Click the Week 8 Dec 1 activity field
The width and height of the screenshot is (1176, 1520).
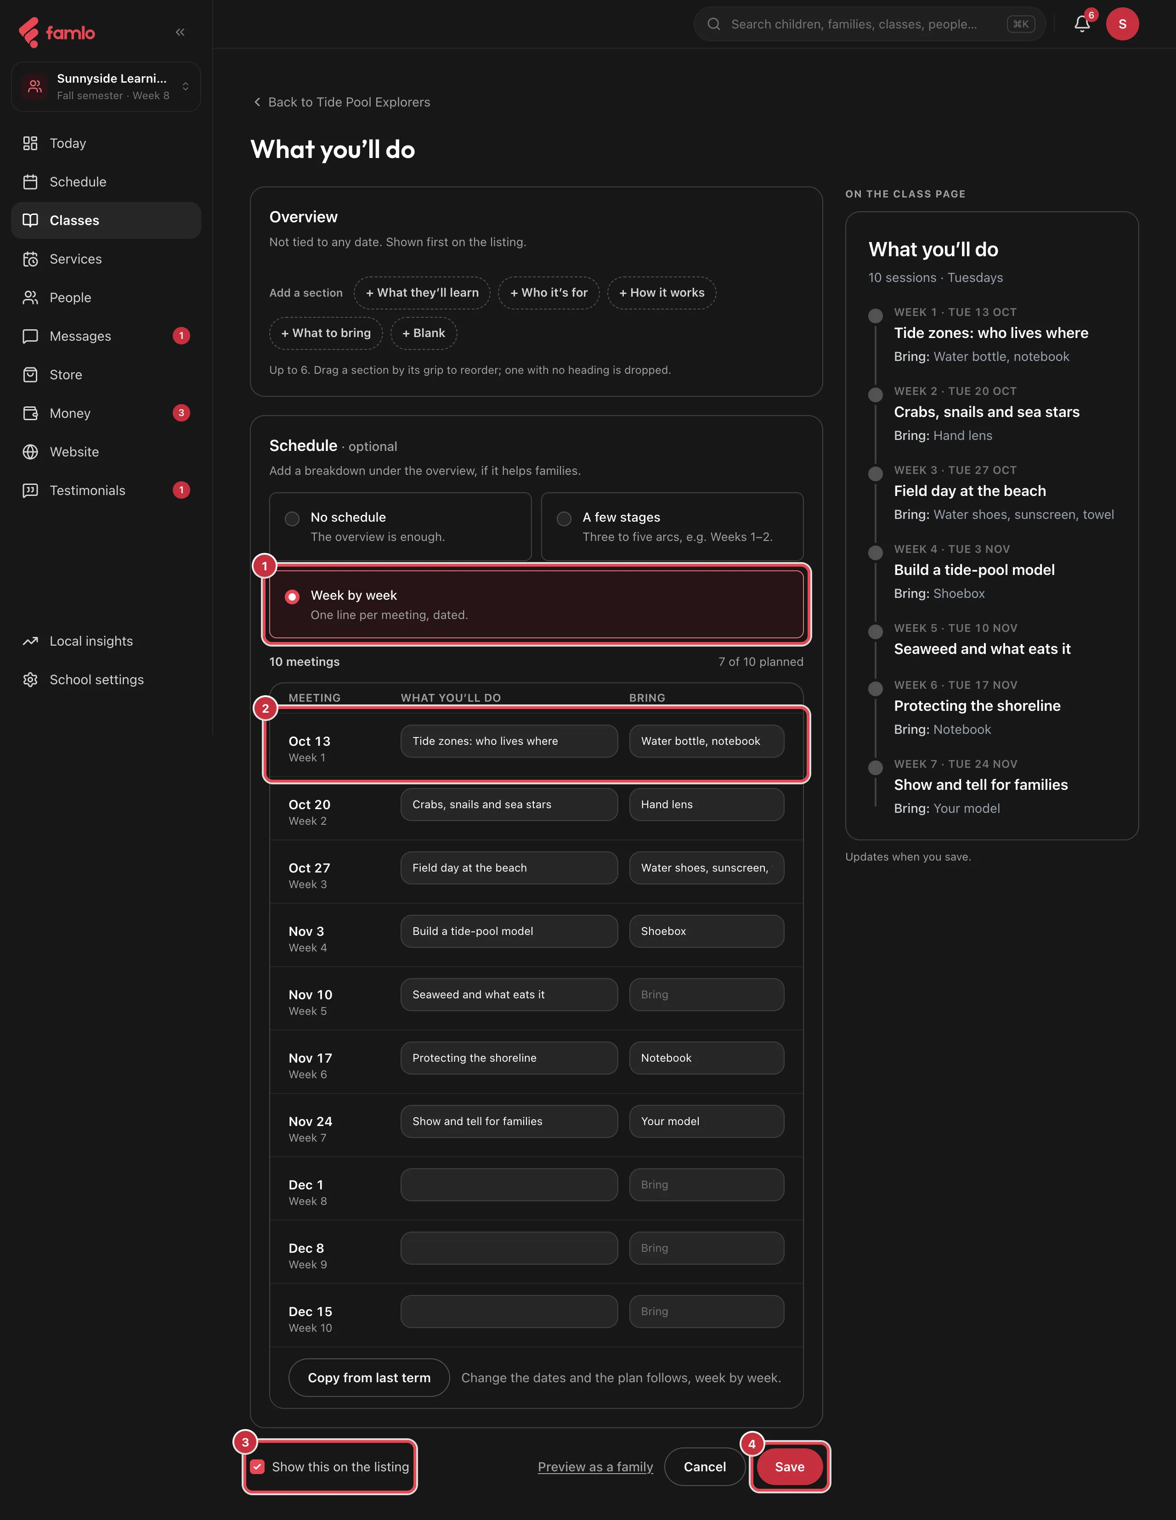pos(509,1184)
